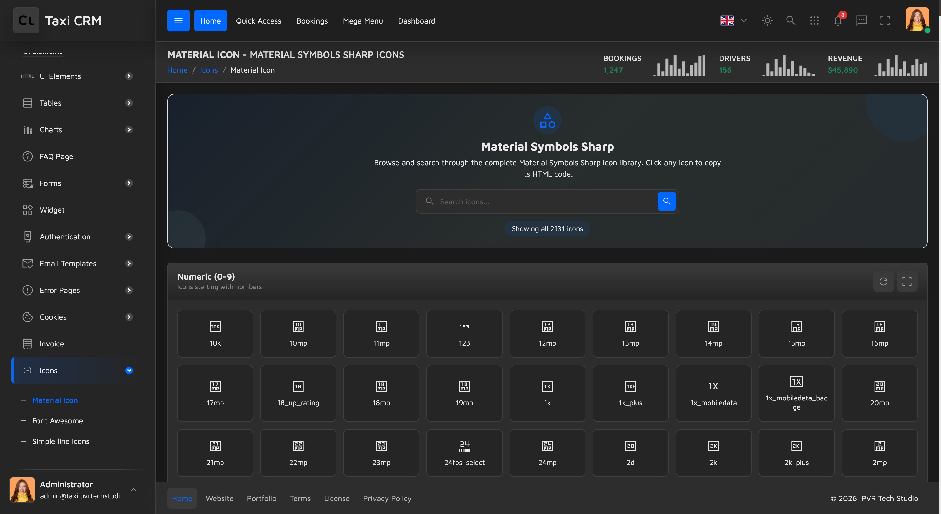941x514 pixels.
Task: Refresh the Numeric (0-9) card
Action: [883, 281]
